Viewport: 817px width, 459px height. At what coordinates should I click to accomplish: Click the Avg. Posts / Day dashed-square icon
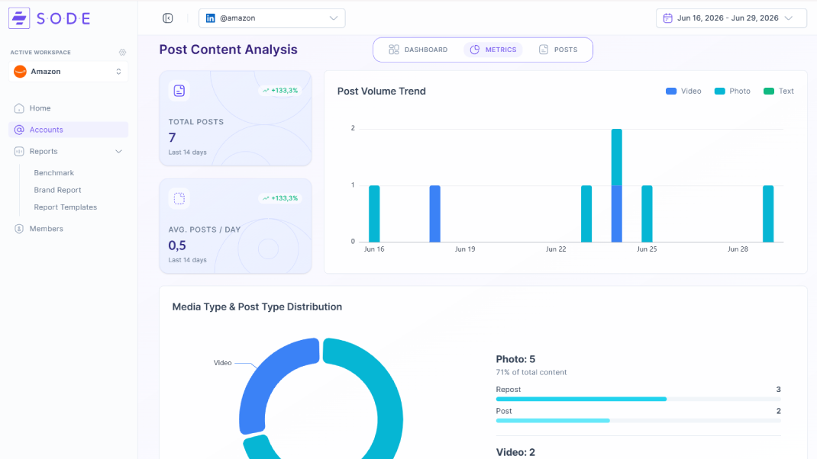[179, 198]
